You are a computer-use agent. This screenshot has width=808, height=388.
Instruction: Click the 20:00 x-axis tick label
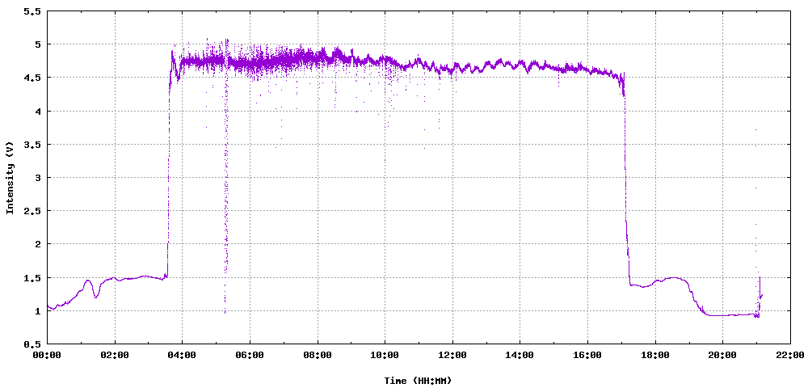pos(722,355)
